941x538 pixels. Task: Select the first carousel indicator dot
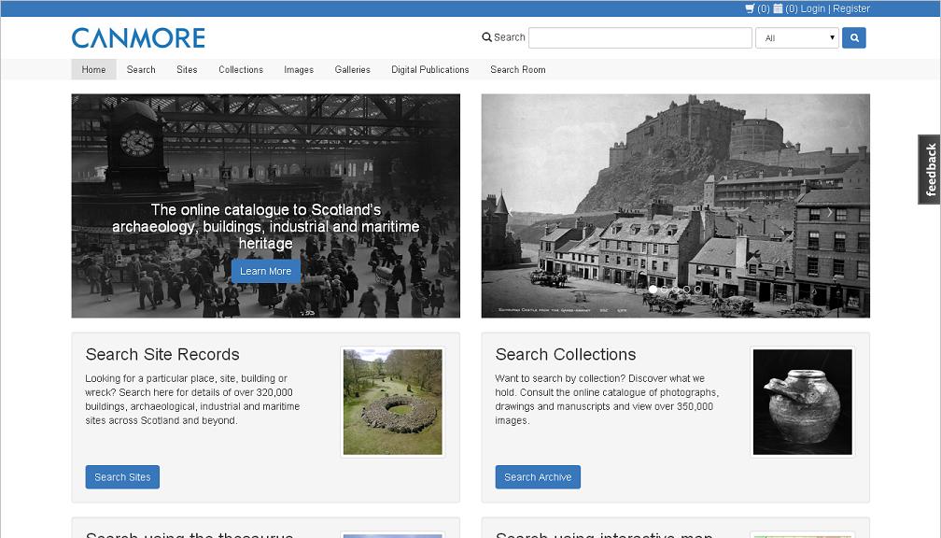[653, 289]
